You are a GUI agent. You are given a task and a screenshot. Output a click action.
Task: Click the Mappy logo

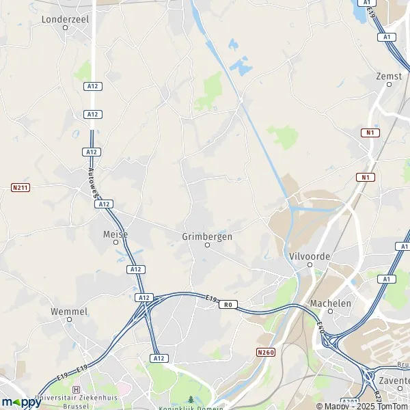click(21, 402)
